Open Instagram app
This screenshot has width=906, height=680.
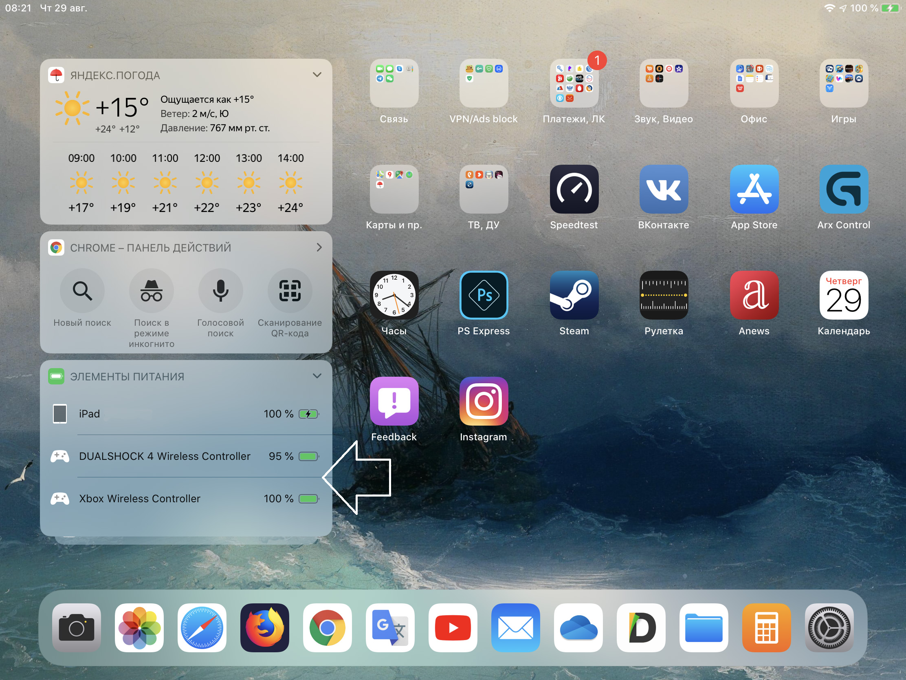pyautogui.click(x=484, y=401)
